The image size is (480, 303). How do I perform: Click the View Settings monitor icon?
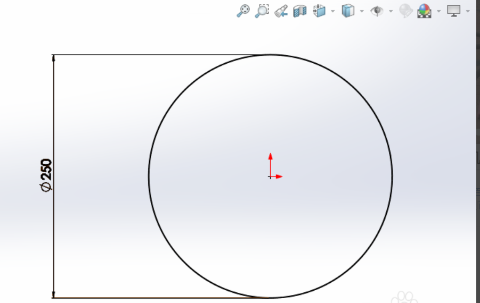[x=454, y=11]
